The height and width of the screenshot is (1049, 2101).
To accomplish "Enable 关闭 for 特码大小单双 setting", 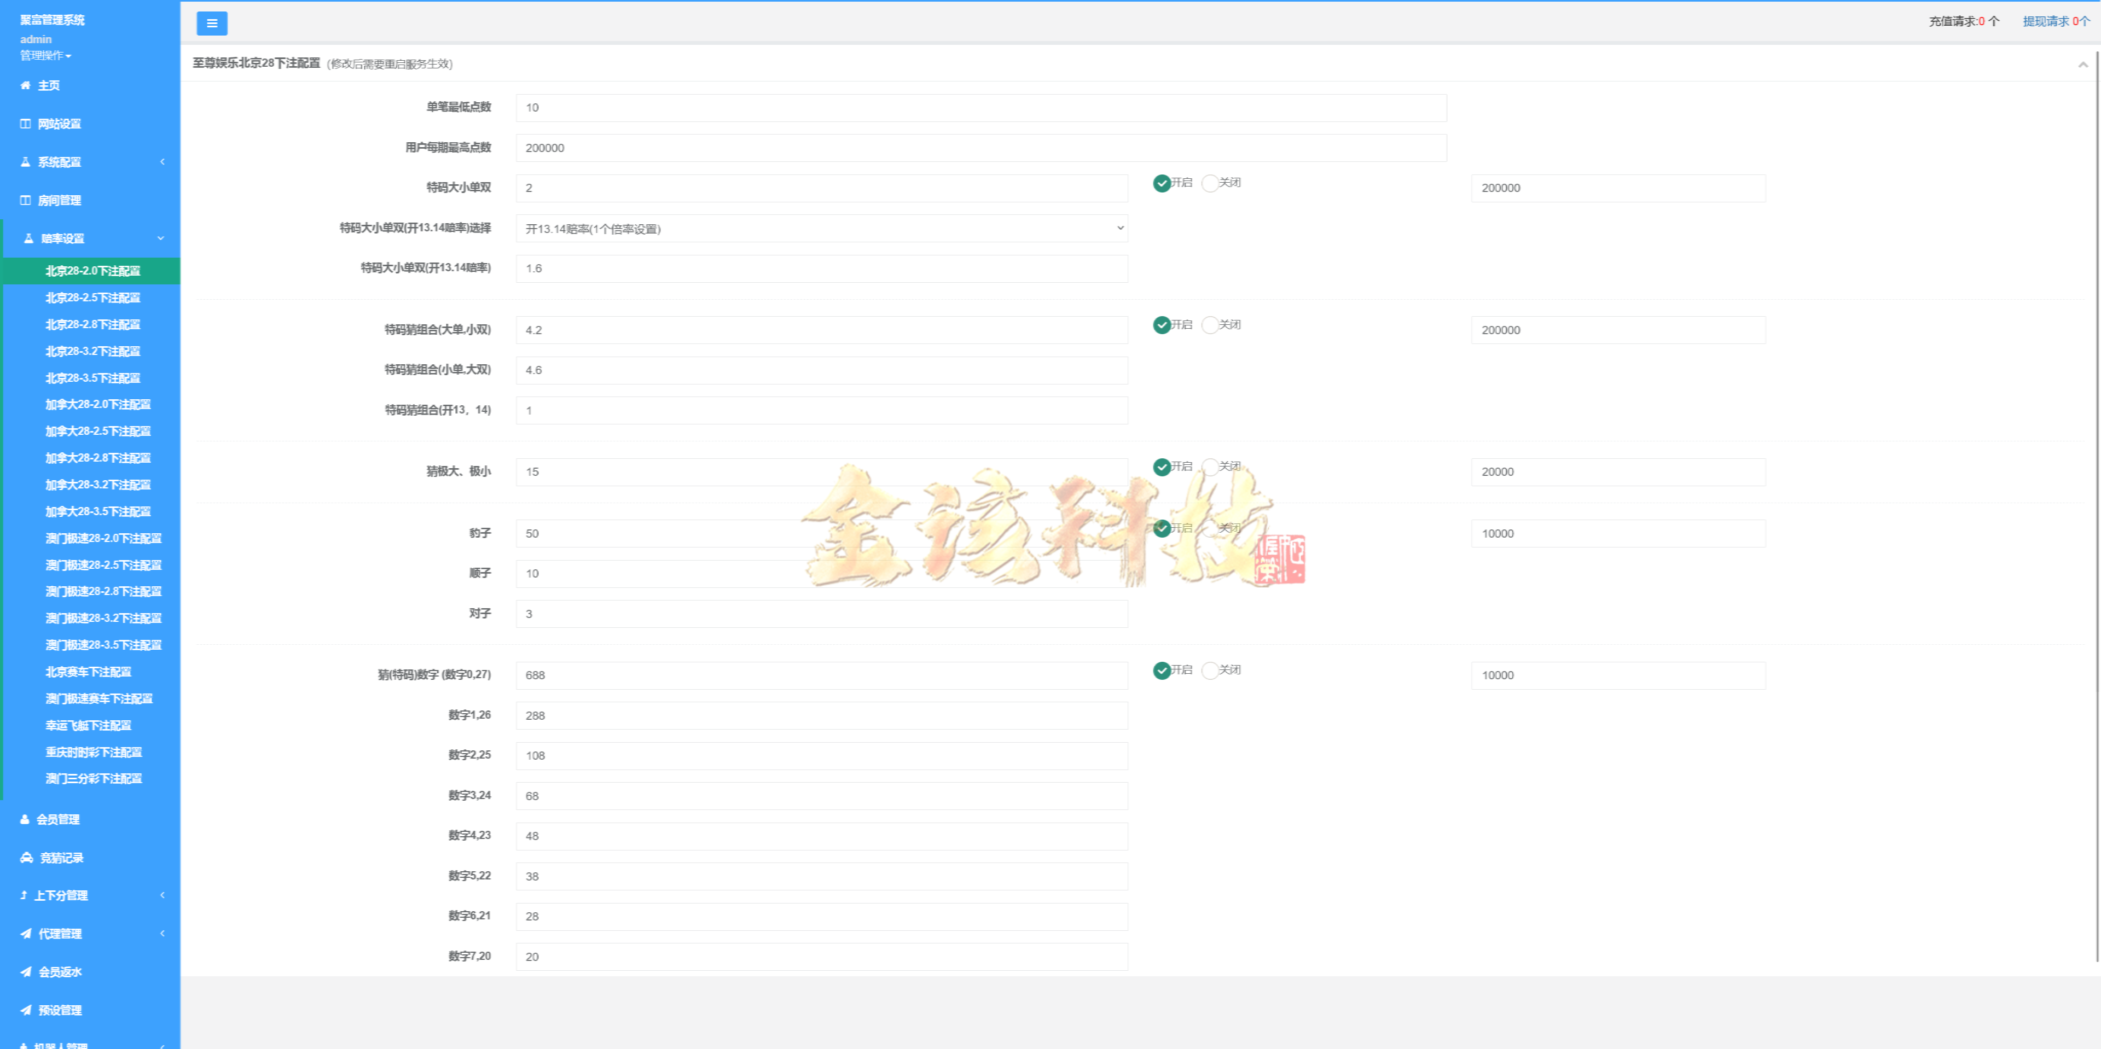I will tap(1210, 183).
